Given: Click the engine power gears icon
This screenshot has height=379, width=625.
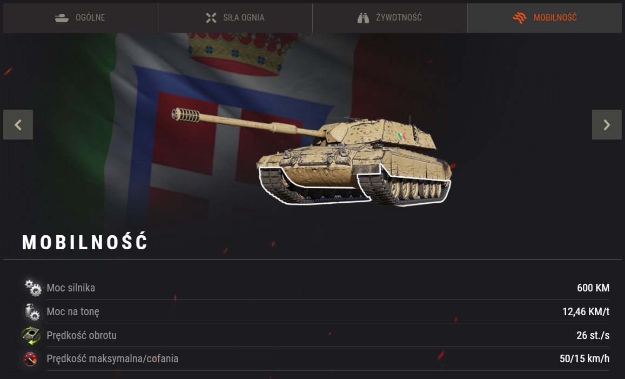Looking at the screenshot, I should 33,288.
